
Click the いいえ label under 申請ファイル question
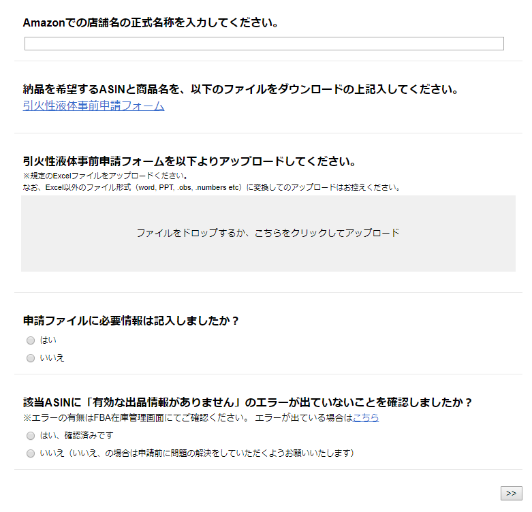[x=52, y=358]
